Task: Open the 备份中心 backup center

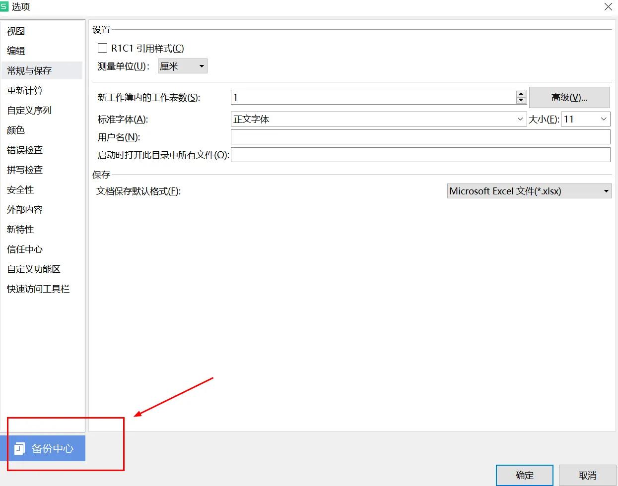Action: 43,448
